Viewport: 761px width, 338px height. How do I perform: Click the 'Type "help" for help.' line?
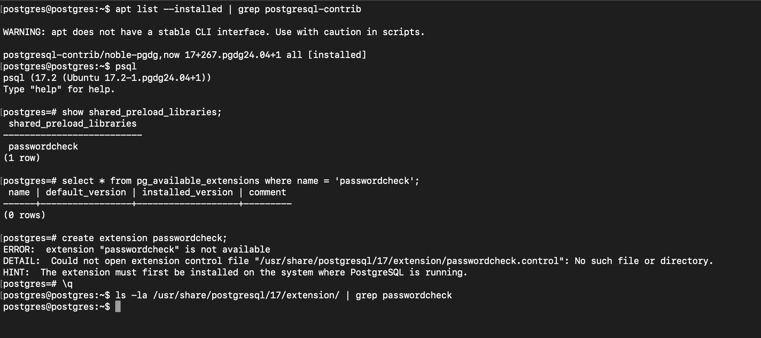[59, 89]
